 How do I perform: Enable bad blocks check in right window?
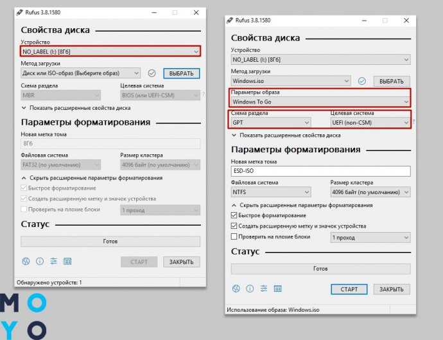tap(234, 237)
